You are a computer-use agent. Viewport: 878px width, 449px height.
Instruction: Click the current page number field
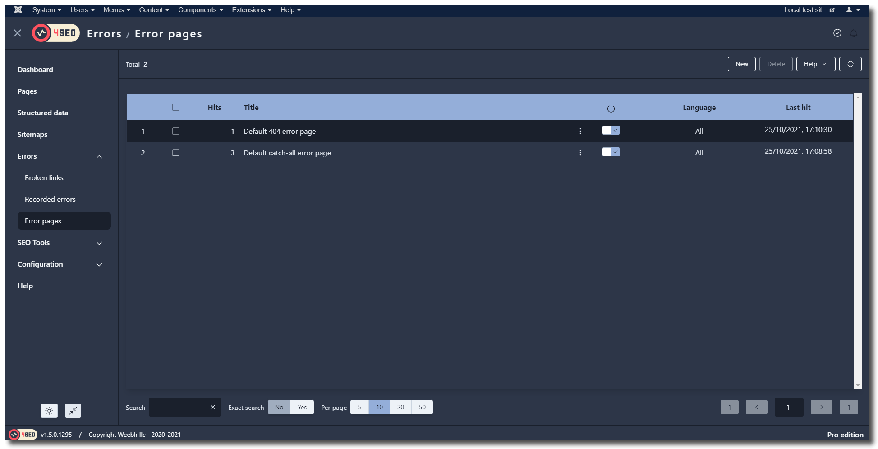[789, 407]
